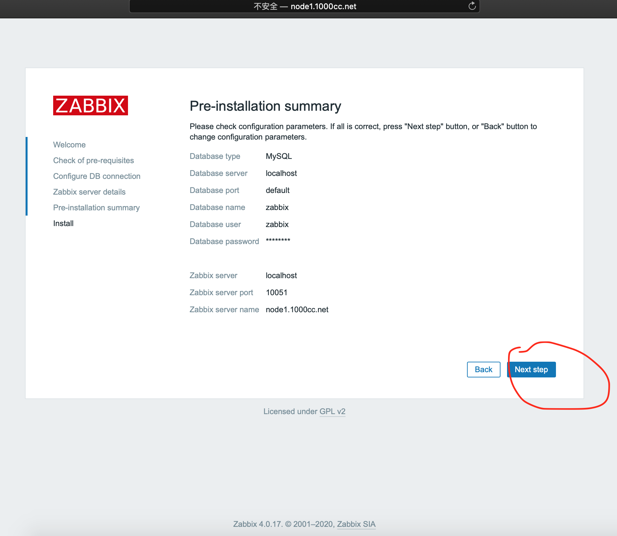The image size is (617, 536).
Task: Reload the page using the refresh icon
Action: tap(472, 6)
